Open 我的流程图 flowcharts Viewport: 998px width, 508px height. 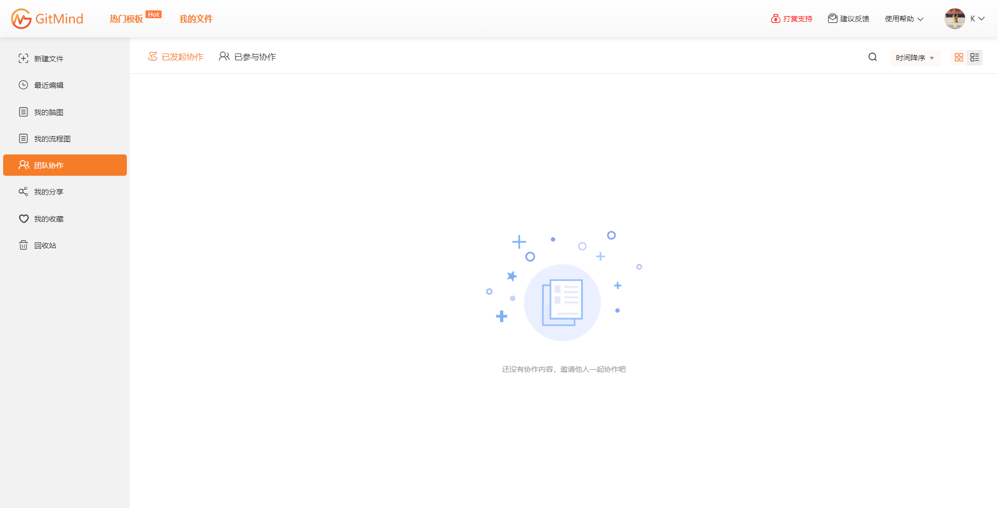(x=52, y=139)
